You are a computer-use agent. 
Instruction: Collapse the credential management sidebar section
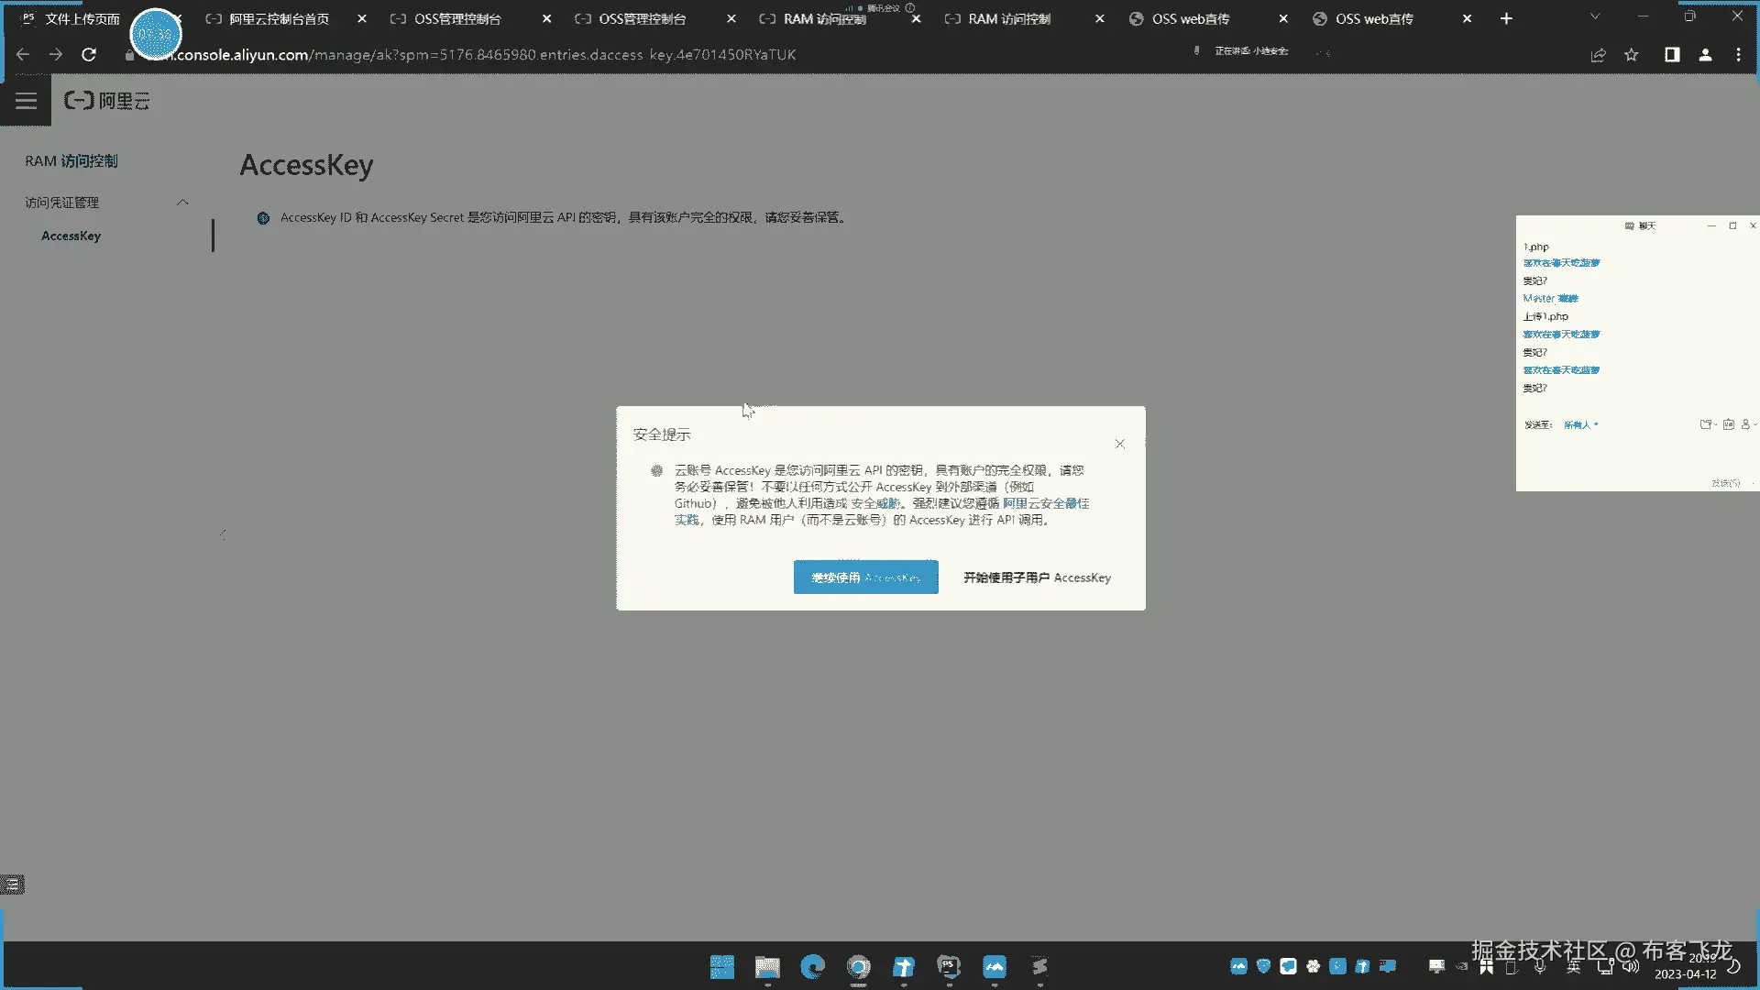pyautogui.click(x=182, y=203)
